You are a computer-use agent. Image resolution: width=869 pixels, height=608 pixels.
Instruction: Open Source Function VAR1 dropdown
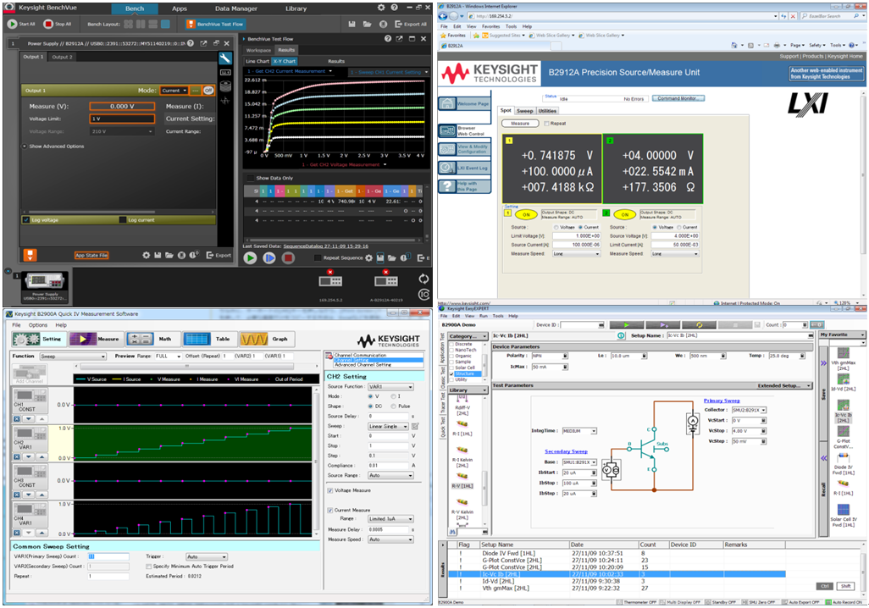pos(390,386)
